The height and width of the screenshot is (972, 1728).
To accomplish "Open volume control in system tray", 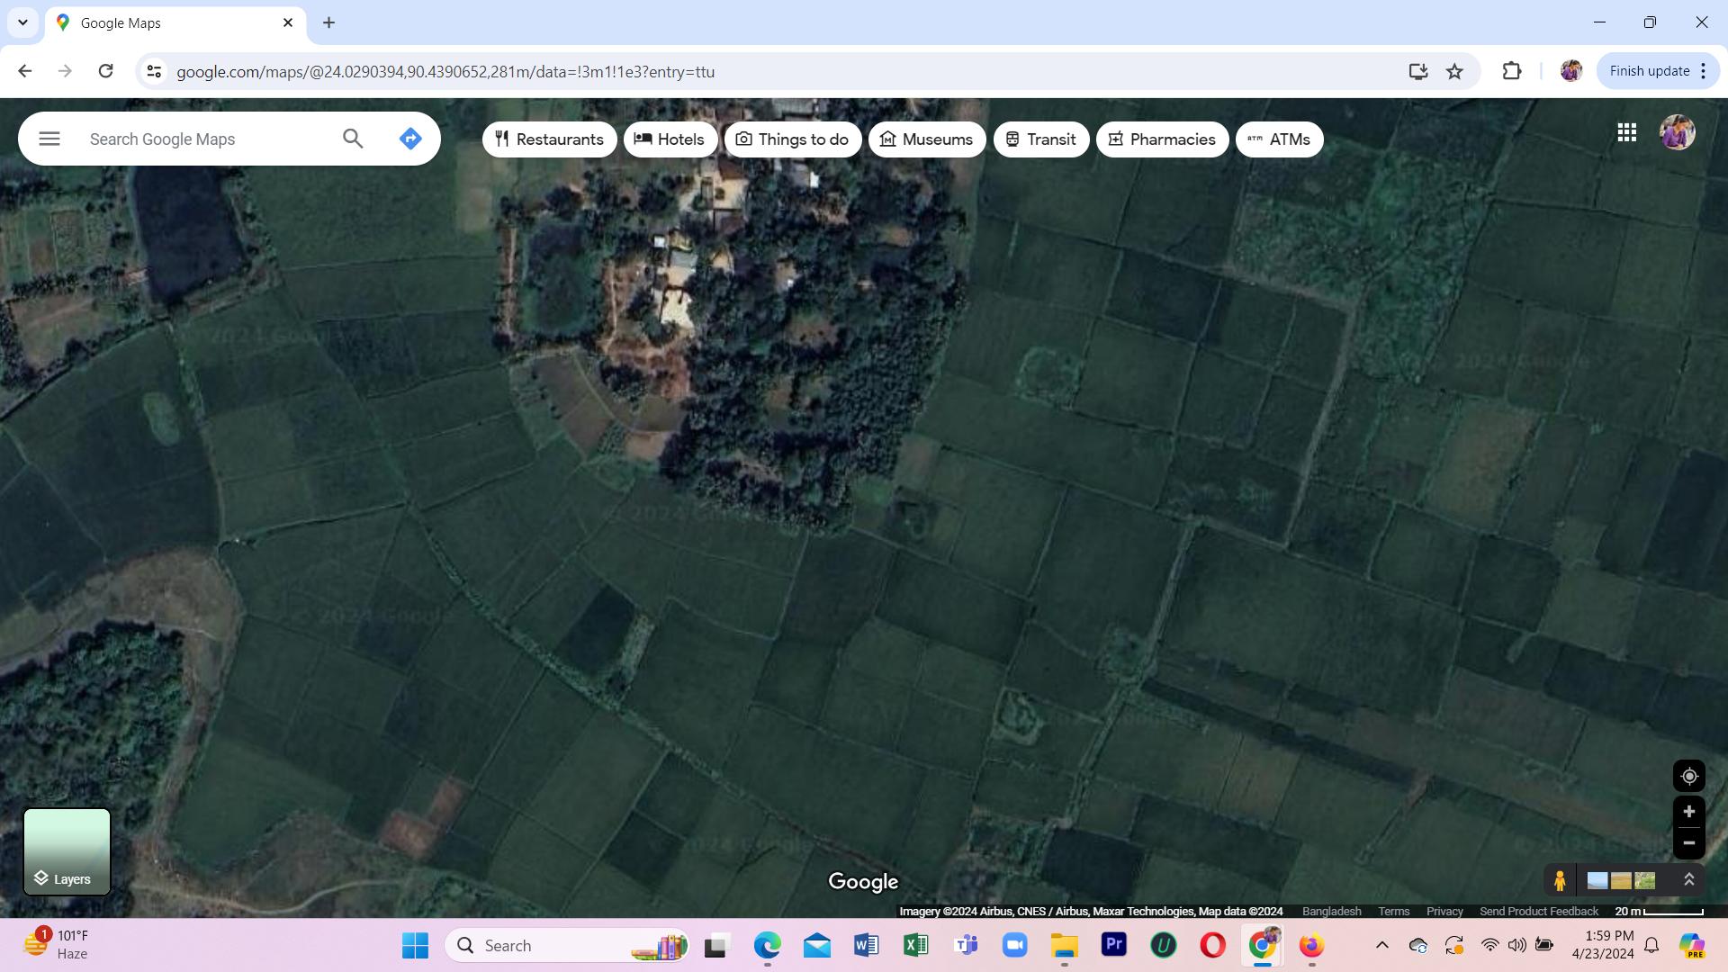I will tap(1517, 945).
